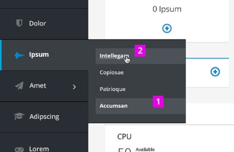This screenshot has height=152, width=234.
Task: Open the Patrioque submenu entry
Action: pos(112,89)
